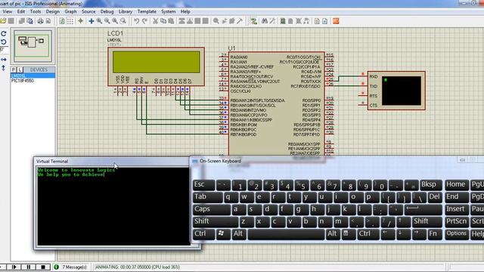Open the Debug menu
Viewport: 484px width, 272px height.
tap(107, 11)
